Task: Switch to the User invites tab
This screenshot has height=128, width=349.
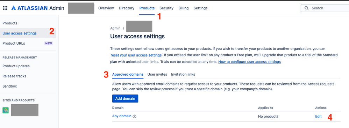Action: (157, 74)
